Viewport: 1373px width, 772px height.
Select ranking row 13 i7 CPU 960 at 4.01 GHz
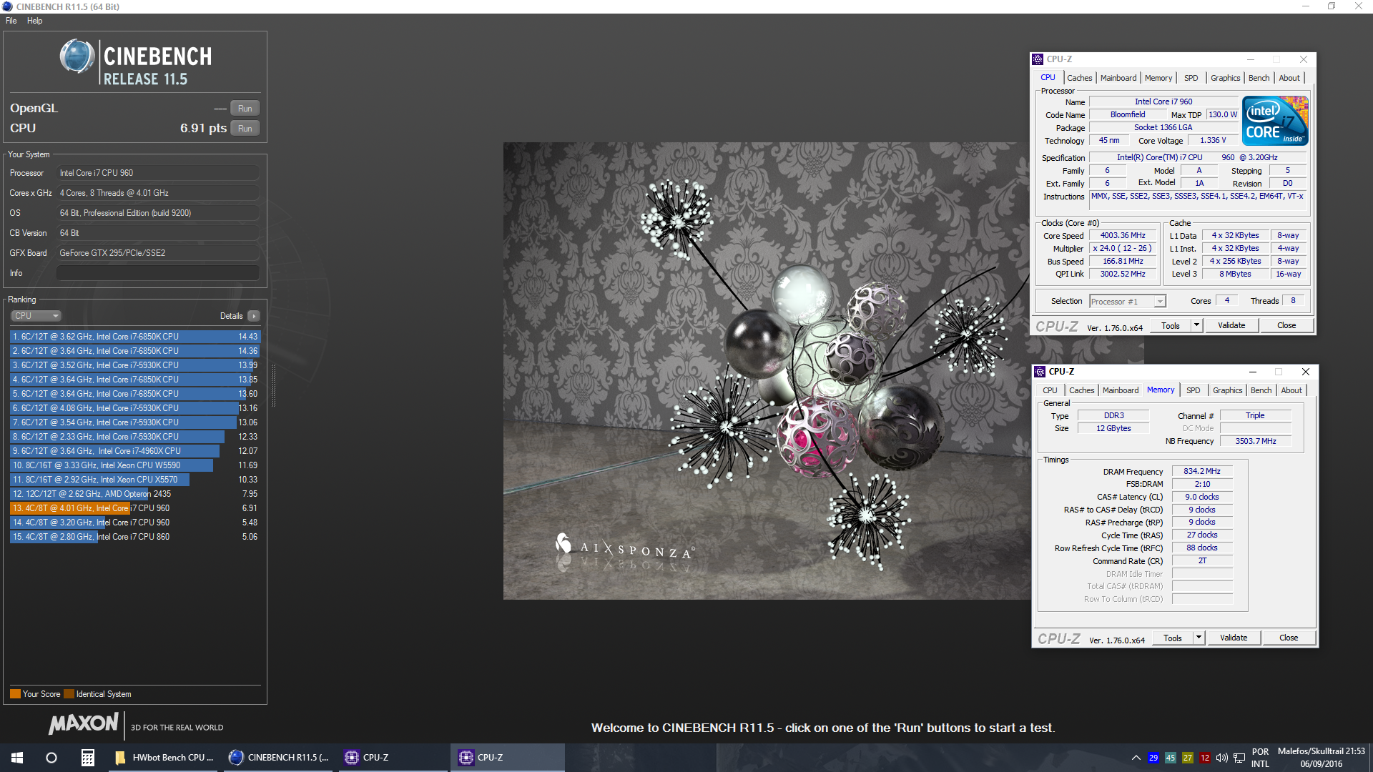point(135,508)
